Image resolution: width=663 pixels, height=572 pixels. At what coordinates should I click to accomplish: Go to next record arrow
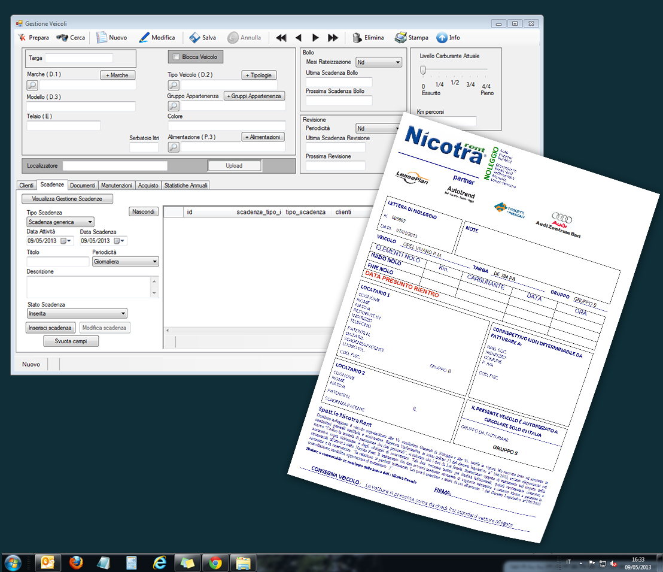(x=315, y=38)
